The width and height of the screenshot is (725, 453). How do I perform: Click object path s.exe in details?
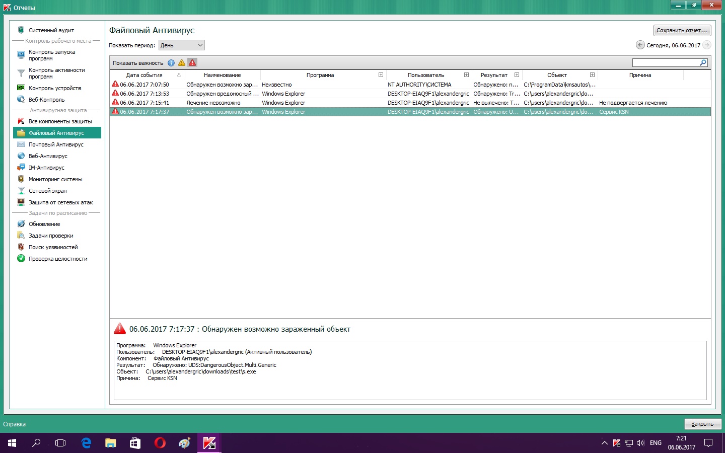(x=201, y=371)
